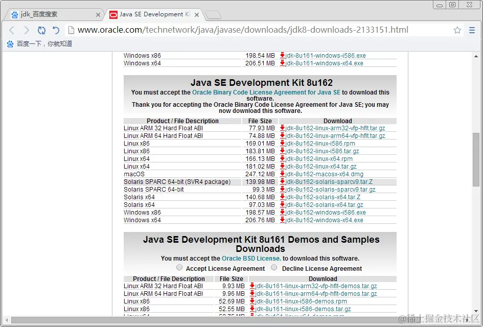The width and height of the screenshot is (483, 327).
Task: Click the download arrow icon for jdk-8u161-linux-i586-demos.rpm
Action: [x=252, y=301]
